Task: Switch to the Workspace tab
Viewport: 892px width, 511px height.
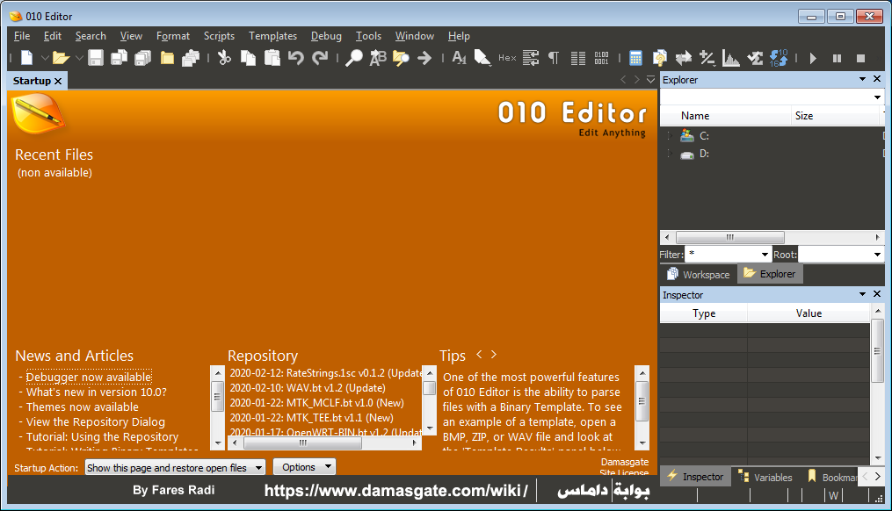Action: tap(699, 274)
